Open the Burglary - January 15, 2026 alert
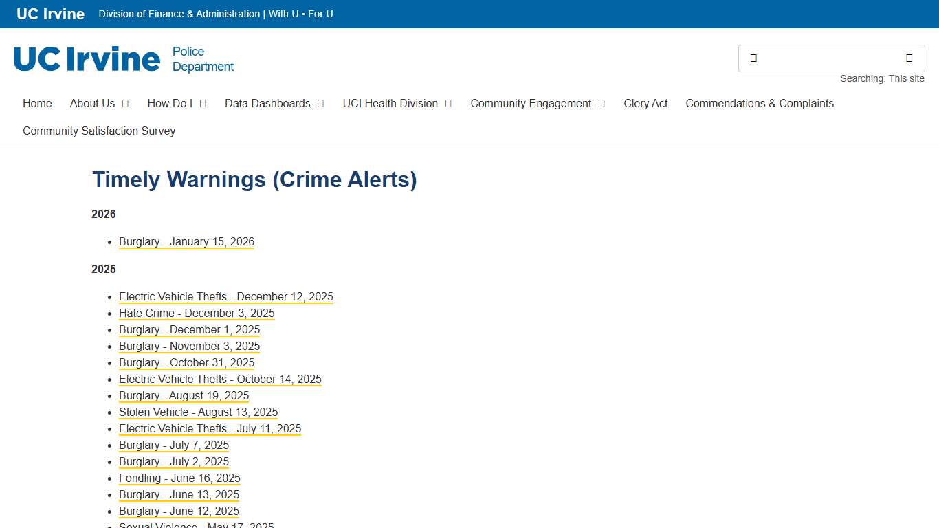 point(186,241)
